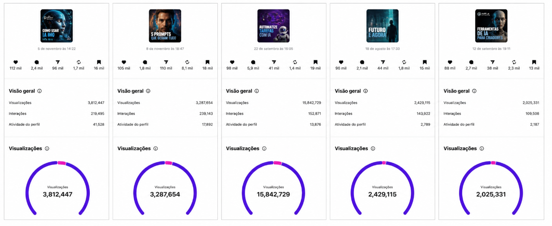Viewport: 552px width, 226px height.
Task: Open the Ferramentas de IA Para Criadores thumbnail
Action: click(x=491, y=26)
